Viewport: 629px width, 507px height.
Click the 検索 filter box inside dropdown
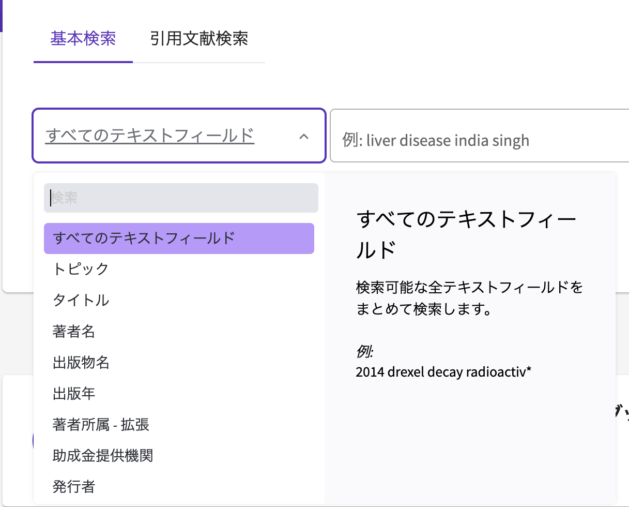[x=181, y=198]
